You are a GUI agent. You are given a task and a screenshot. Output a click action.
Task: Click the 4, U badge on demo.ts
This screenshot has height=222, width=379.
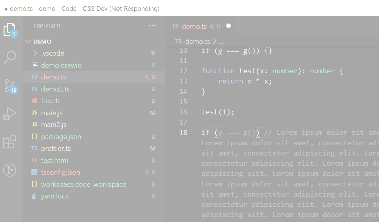tap(150, 77)
